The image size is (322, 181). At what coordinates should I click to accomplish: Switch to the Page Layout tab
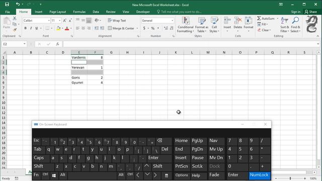(58, 12)
